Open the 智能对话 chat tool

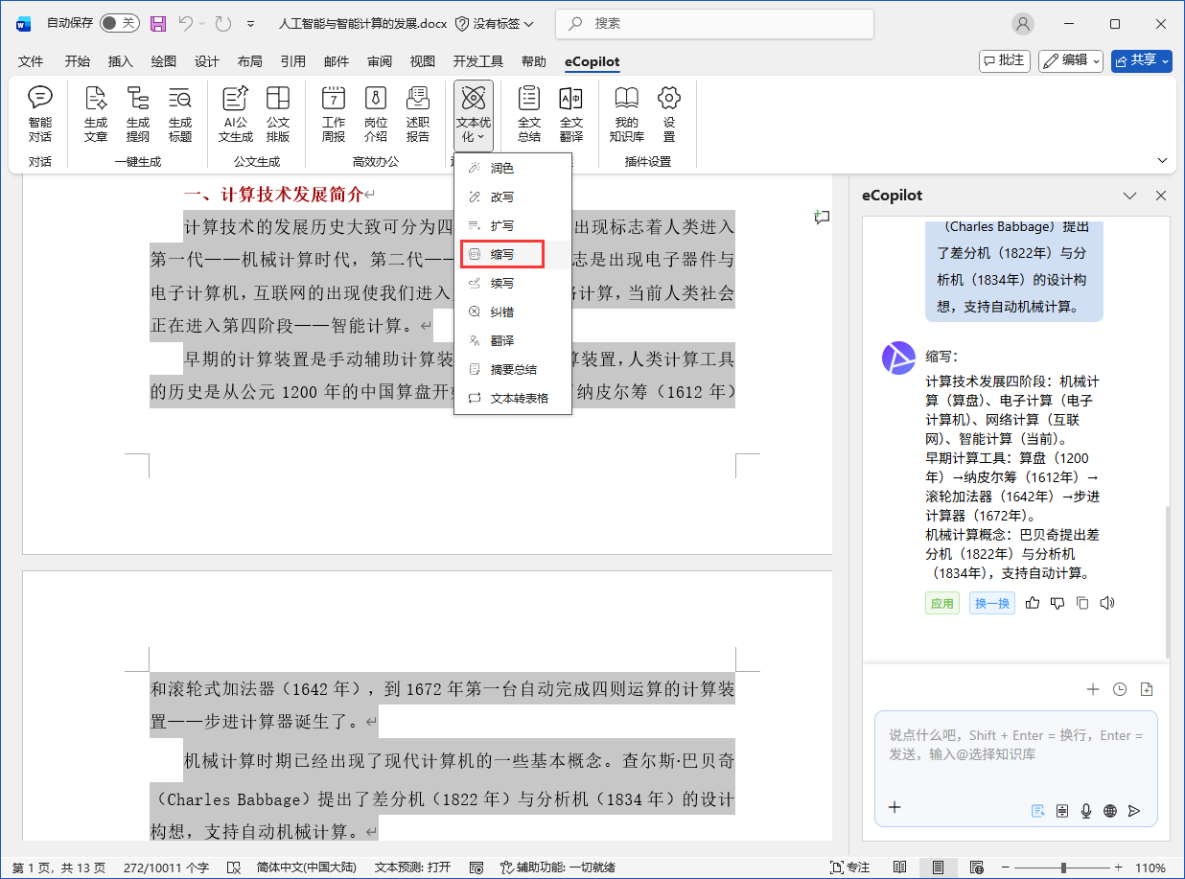[x=40, y=113]
